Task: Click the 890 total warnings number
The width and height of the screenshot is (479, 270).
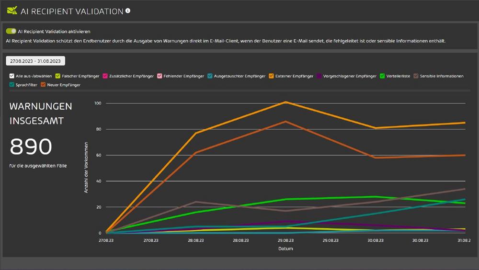Action: [31, 146]
